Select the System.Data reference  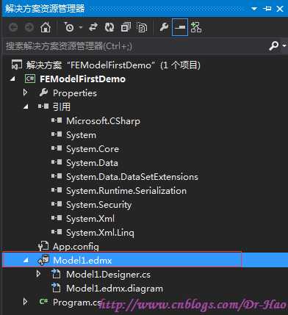point(92,163)
